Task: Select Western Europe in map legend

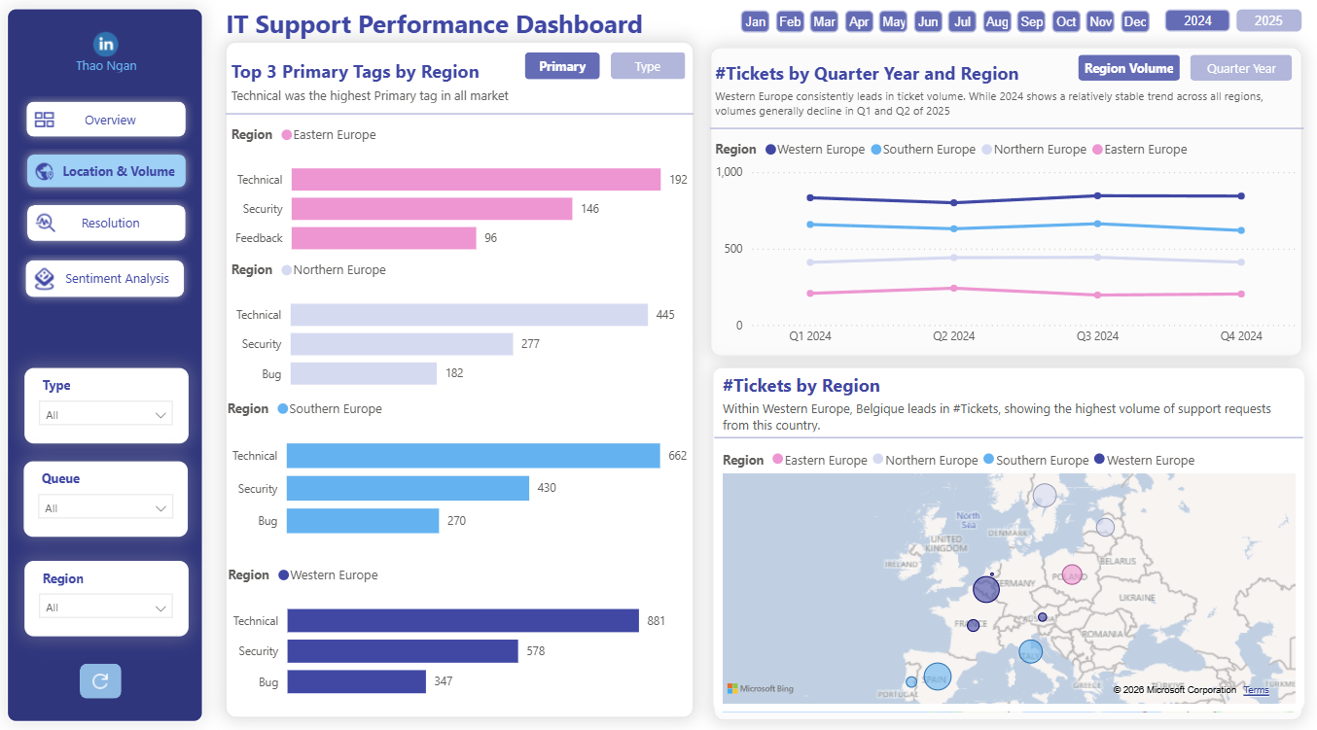Action: point(1144,460)
